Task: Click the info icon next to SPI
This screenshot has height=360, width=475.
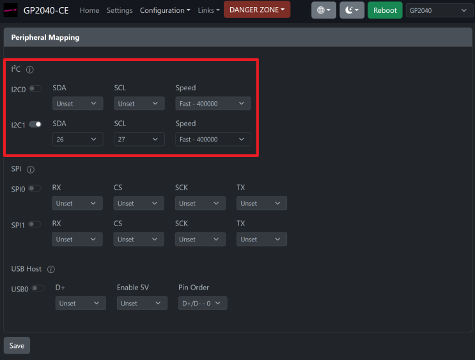Action: pos(31,170)
